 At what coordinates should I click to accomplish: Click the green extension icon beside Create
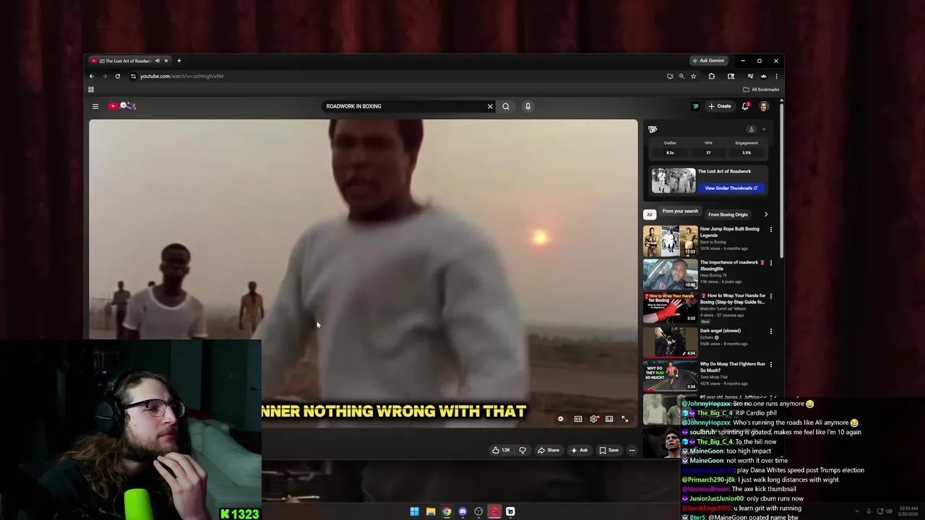(x=695, y=106)
